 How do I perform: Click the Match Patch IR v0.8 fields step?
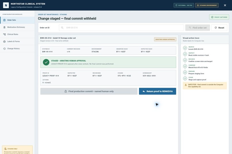(x=198, y=67)
